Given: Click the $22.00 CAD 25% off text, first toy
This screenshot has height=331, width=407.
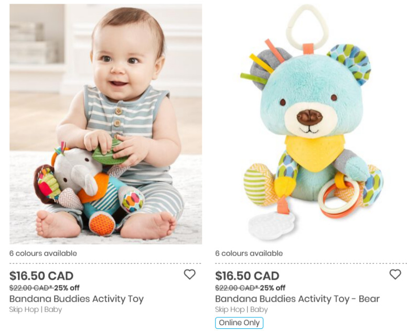Looking at the screenshot, I should [x=45, y=288].
